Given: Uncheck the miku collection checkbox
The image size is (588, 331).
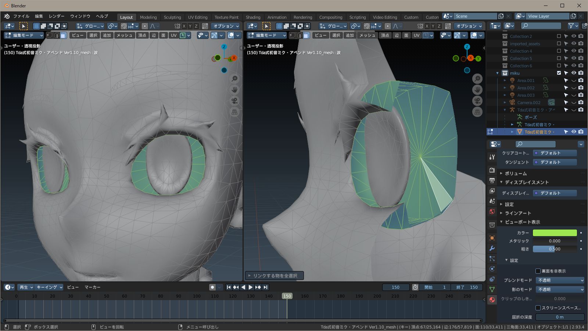Looking at the screenshot, I should pos(559,73).
